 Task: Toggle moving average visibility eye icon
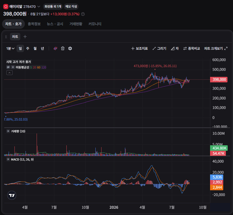click(8, 67)
